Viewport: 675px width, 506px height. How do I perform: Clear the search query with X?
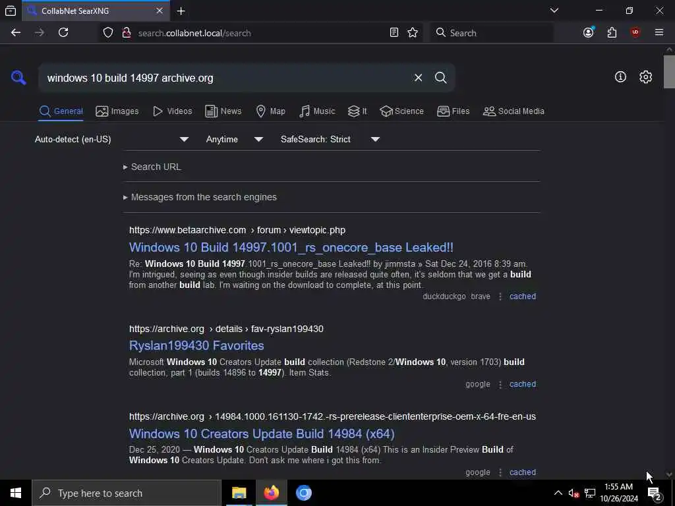coord(418,78)
